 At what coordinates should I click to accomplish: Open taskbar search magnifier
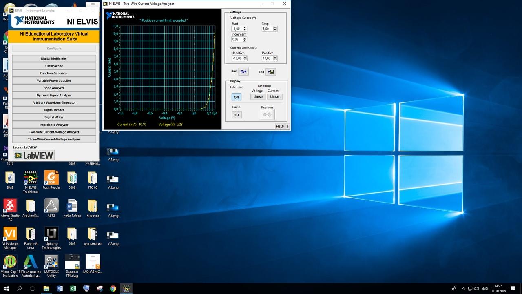coord(20,288)
